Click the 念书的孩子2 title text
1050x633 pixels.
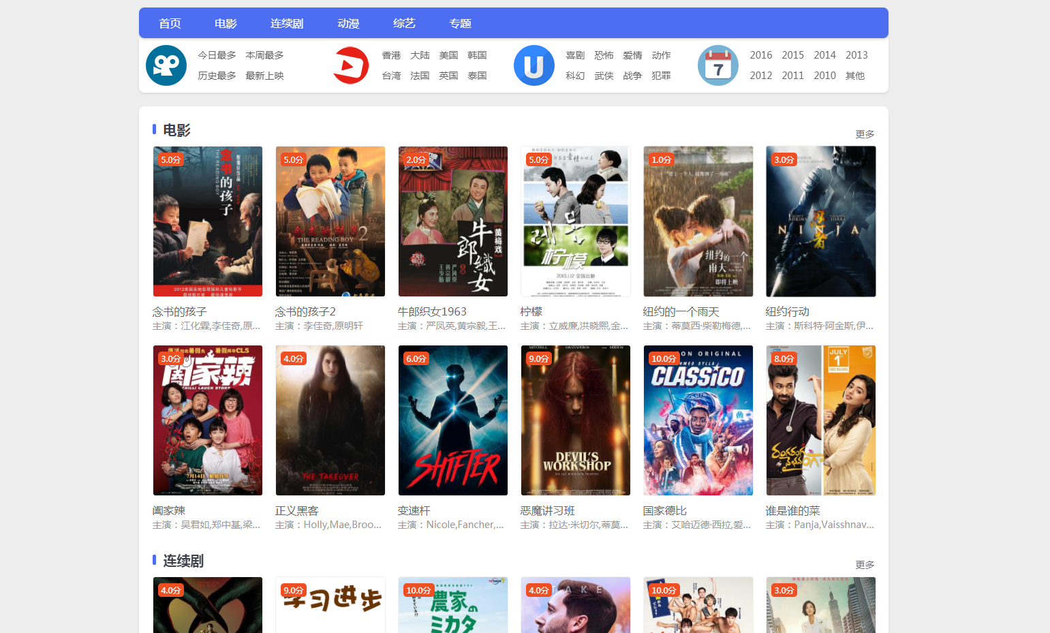click(305, 311)
